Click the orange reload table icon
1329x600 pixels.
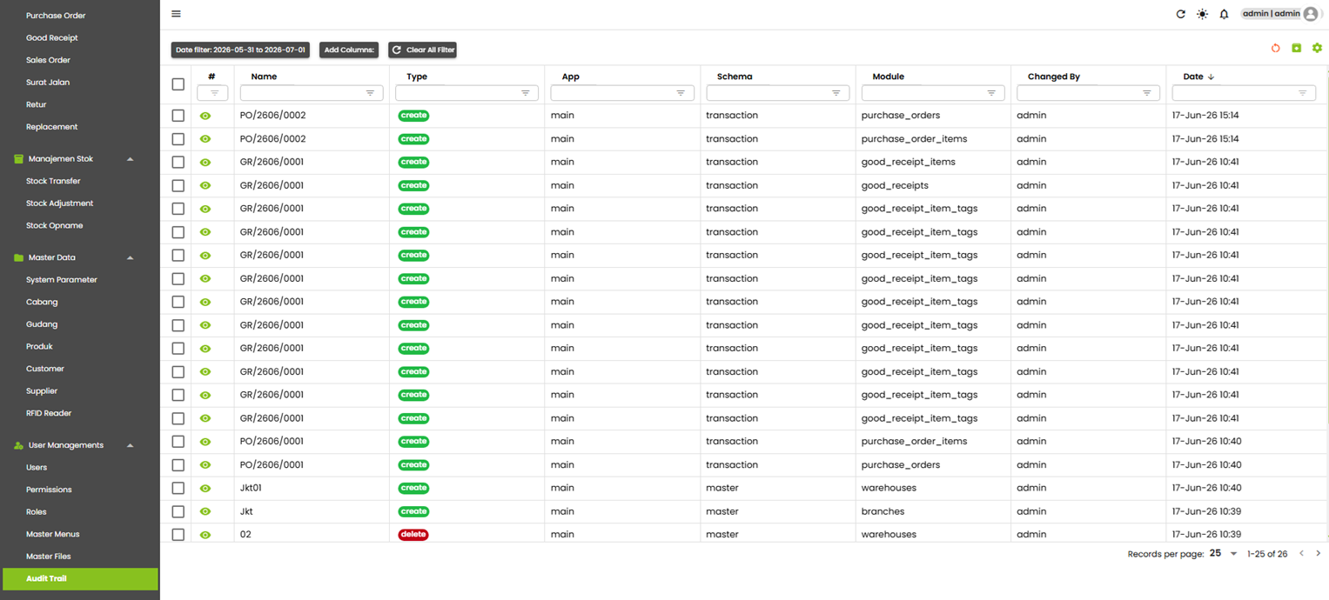[1276, 48]
